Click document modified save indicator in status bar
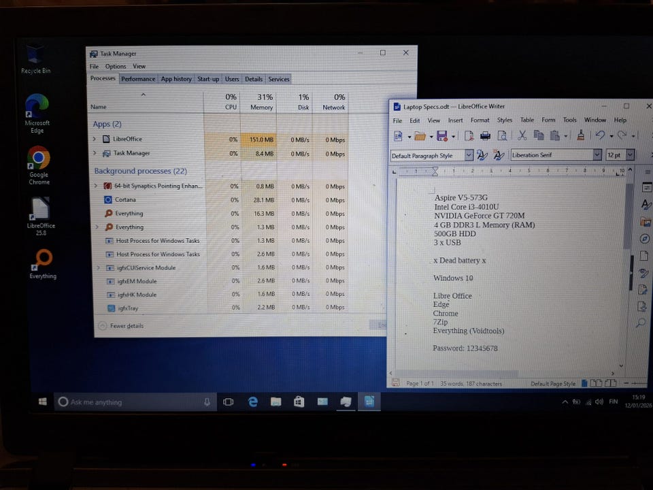653x490 pixels. [x=396, y=383]
